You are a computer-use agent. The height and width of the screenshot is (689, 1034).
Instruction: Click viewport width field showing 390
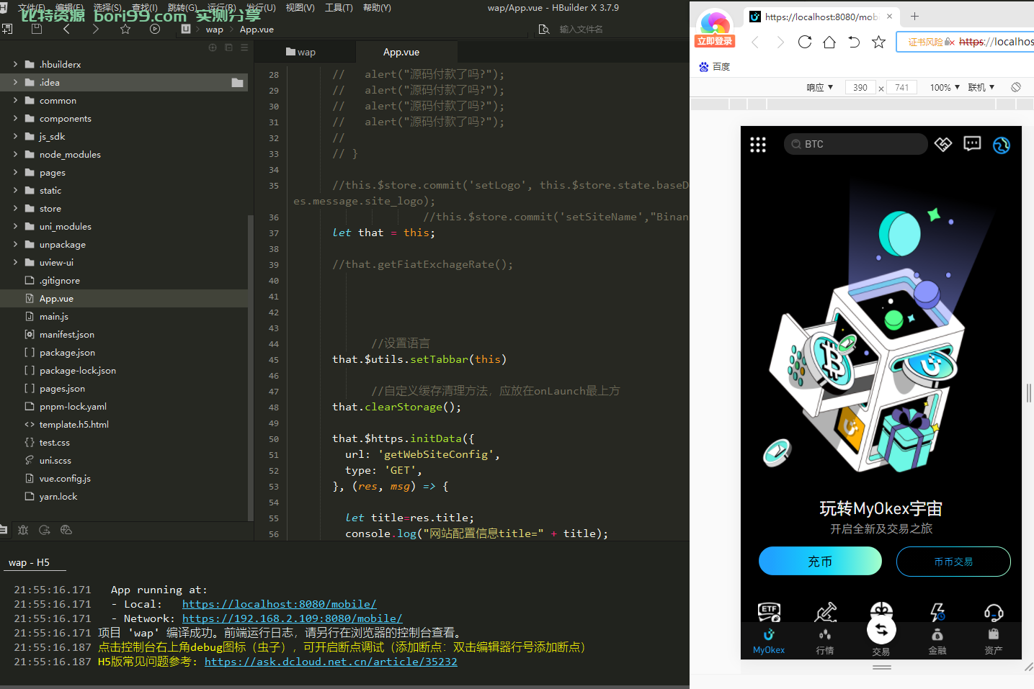(860, 87)
